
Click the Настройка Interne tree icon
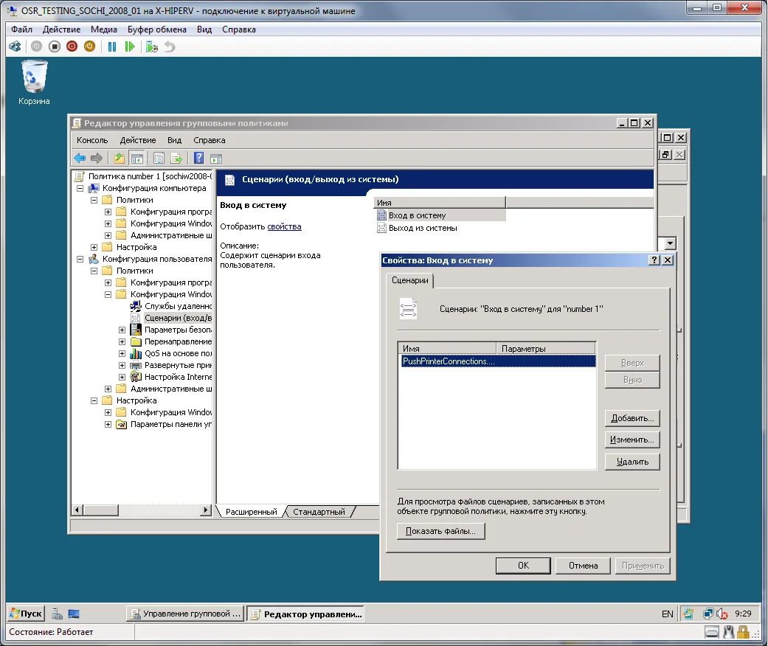click(x=136, y=377)
